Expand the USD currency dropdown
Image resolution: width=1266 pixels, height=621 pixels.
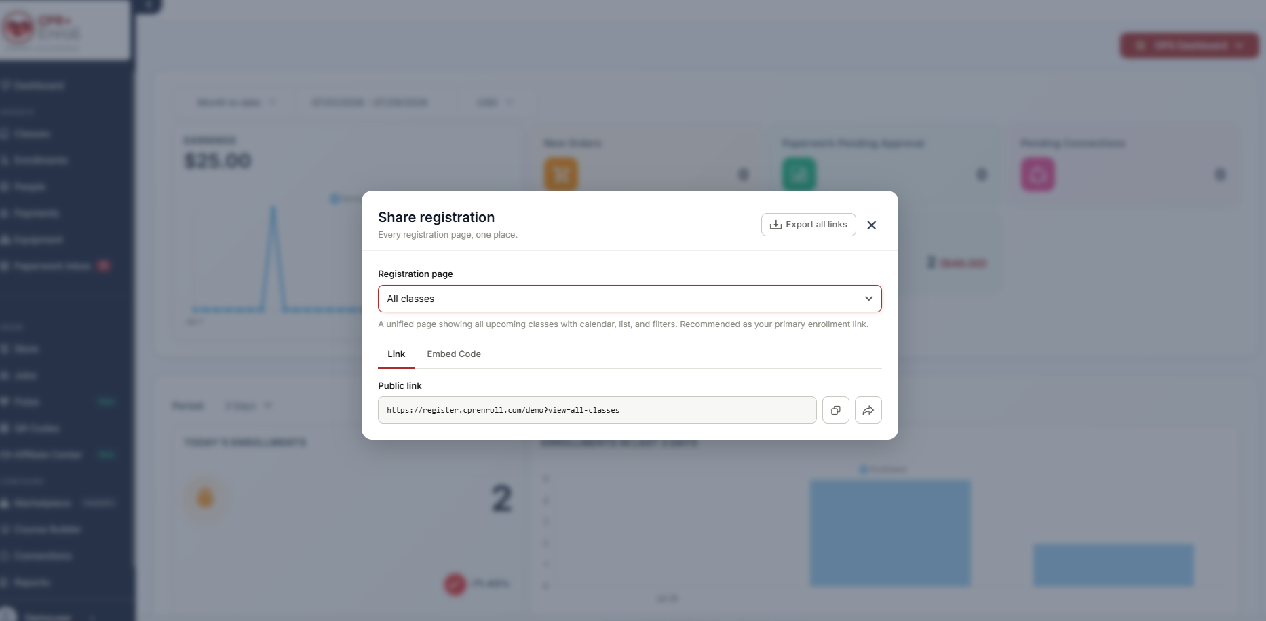(x=495, y=102)
